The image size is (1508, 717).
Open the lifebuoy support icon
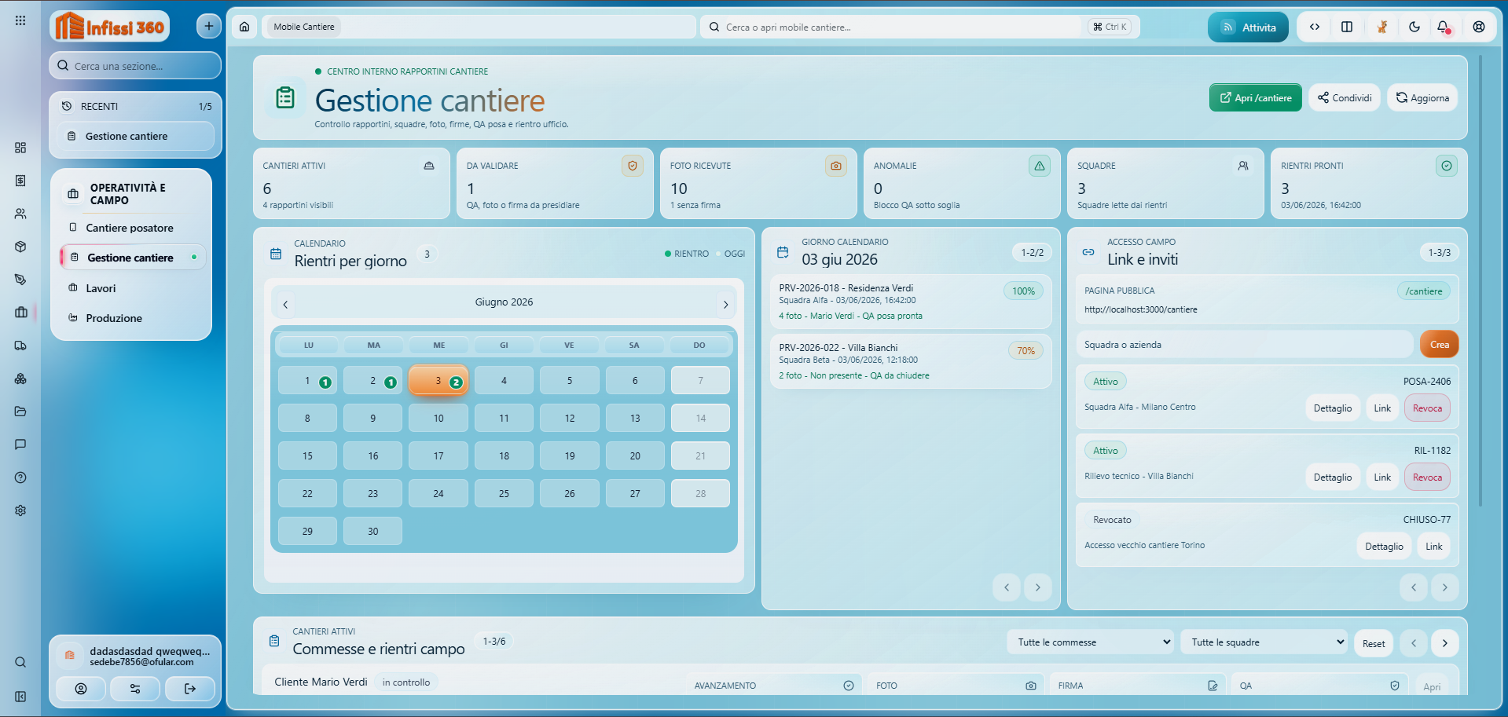1479,27
